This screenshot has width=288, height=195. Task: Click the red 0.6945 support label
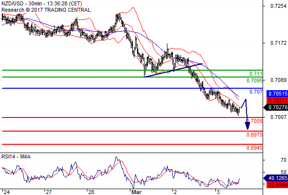tap(254, 148)
